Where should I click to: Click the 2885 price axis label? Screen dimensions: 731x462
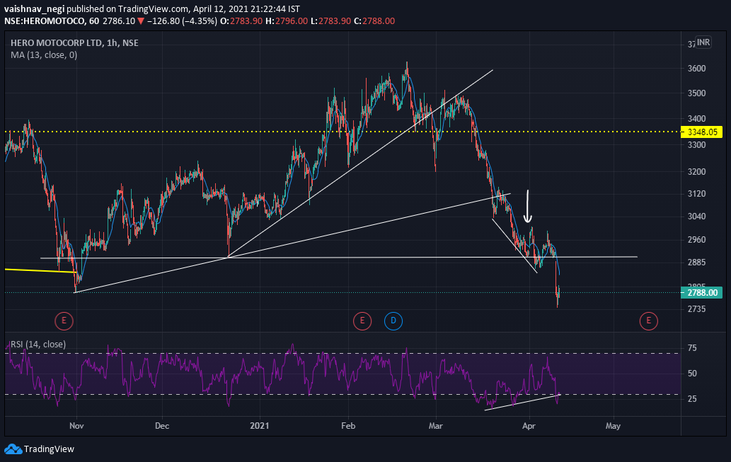tap(696, 262)
